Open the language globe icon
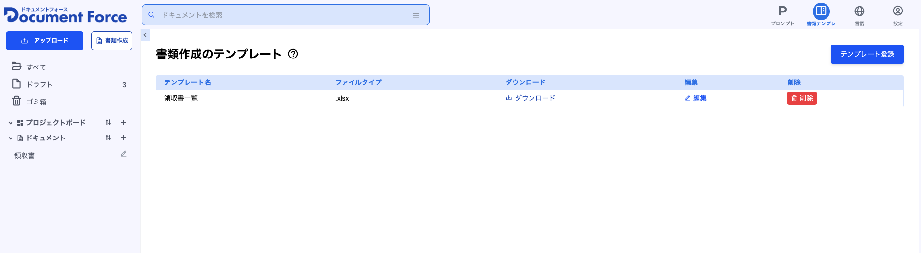The width and height of the screenshot is (921, 253). [859, 11]
